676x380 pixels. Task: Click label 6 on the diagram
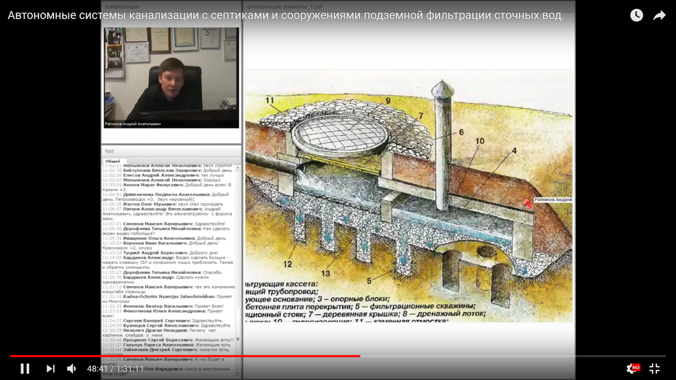tap(460, 132)
